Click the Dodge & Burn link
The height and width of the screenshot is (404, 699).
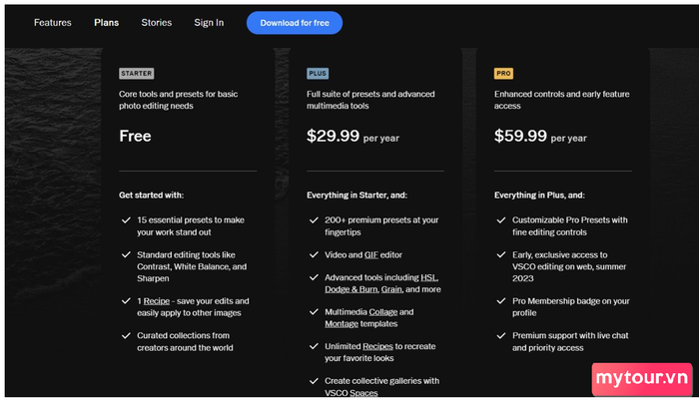[x=351, y=289]
